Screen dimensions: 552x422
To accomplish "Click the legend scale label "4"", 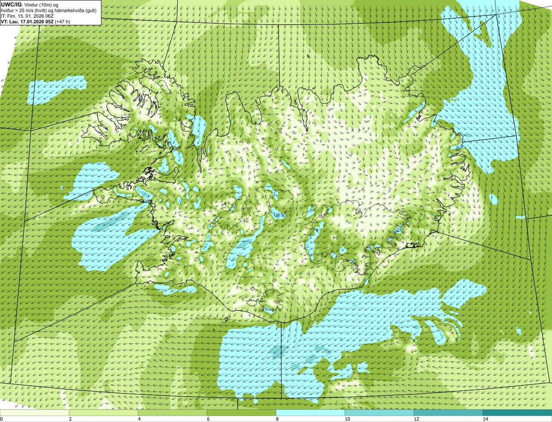I will pos(139,419).
